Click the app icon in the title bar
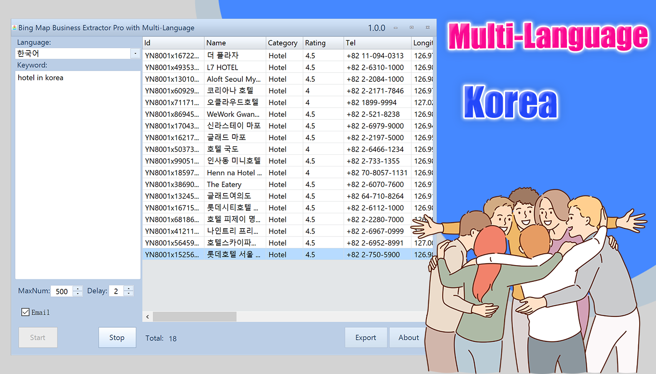The width and height of the screenshot is (656, 374). (x=15, y=28)
